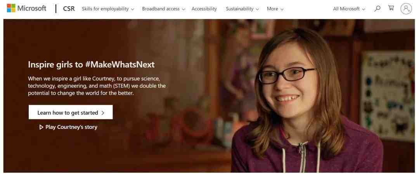This screenshot has width=419, height=178.
Task: Click the chevron next to Sustainability
Action: [x=257, y=9]
